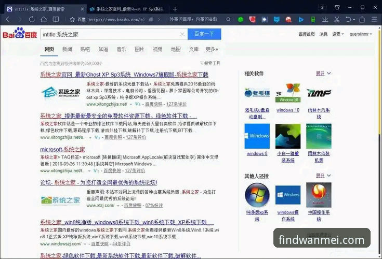Image resolution: width=382 pixels, height=259 pixels.
Task: Open the browser home page icon
Action: (x=44, y=19)
